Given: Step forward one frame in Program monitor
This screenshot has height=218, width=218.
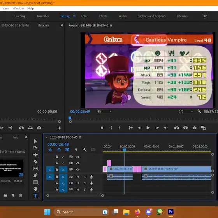Looking at the screenshot, I should pos(157,128).
